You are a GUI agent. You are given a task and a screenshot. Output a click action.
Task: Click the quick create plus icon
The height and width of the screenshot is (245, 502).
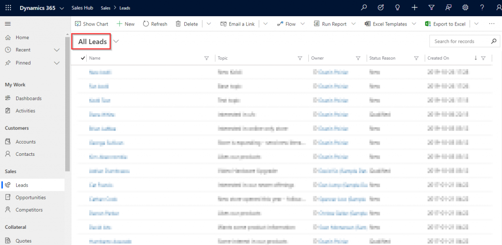click(415, 8)
